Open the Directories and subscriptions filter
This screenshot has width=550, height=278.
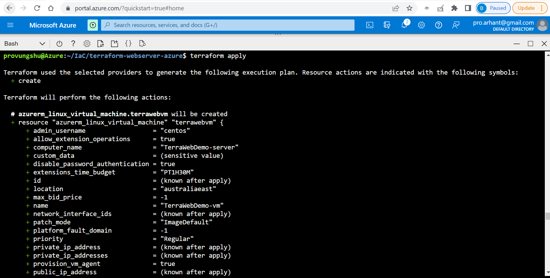click(x=387, y=25)
